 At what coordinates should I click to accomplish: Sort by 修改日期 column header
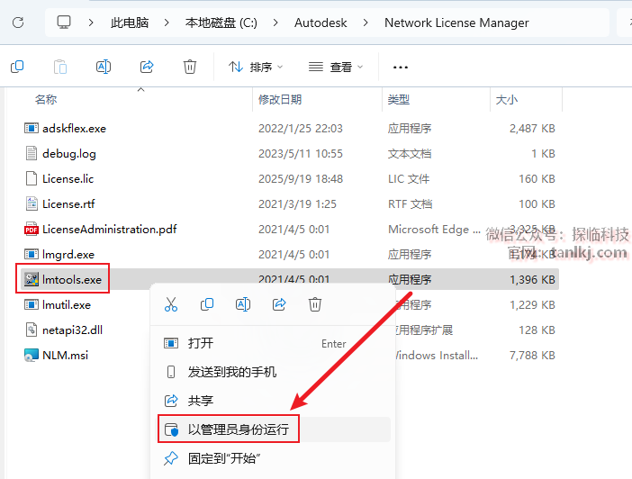click(280, 99)
